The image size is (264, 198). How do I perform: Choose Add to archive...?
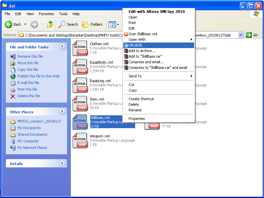159,51
